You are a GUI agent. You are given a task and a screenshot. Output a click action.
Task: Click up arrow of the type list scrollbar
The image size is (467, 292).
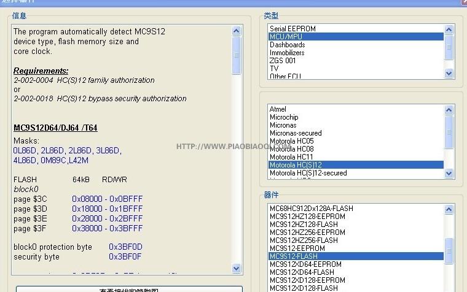click(x=449, y=29)
